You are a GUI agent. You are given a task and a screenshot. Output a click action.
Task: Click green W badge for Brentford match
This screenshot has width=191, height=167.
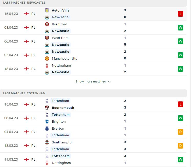[181, 28]
